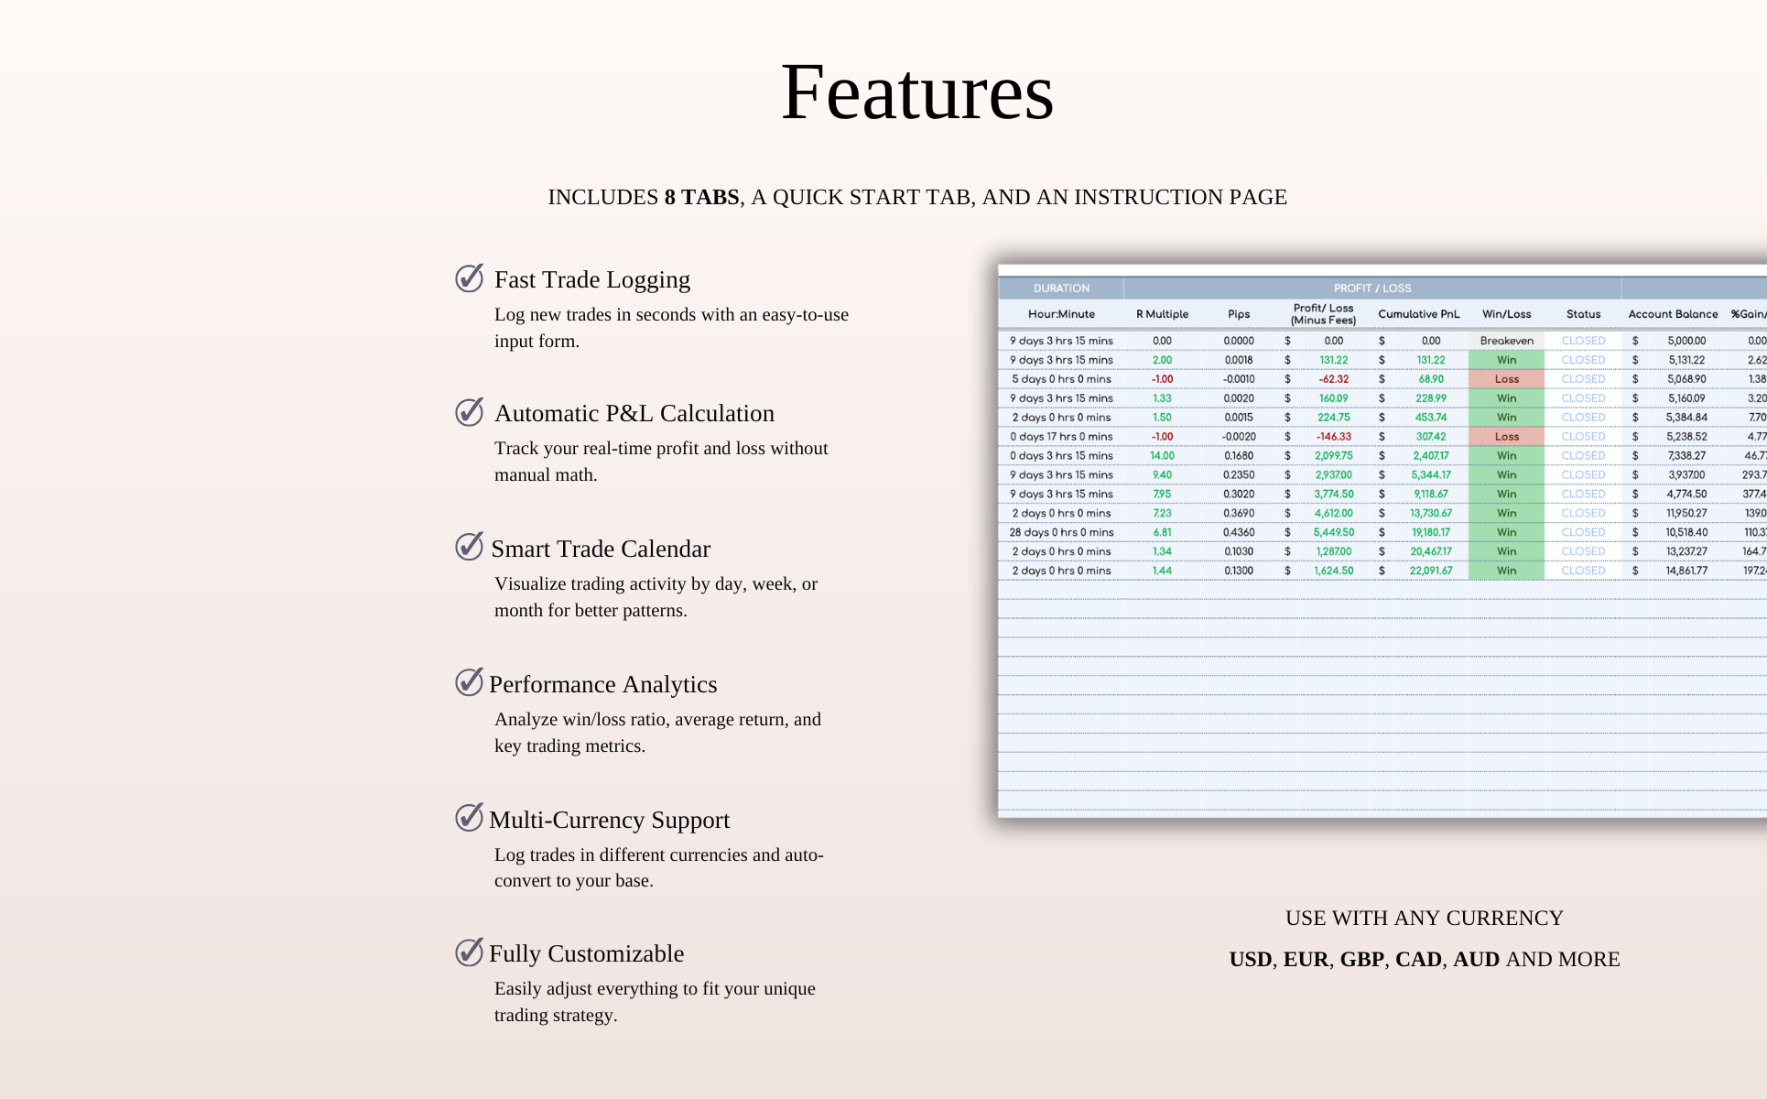Click the checkmark icon beside Fast Trade Logging
The width and height of the screenshot is (1767, 1099).
coord(469,277)
